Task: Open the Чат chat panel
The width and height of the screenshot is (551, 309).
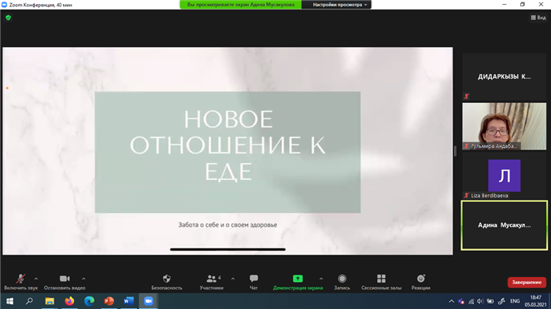Action: tap(253, 282)
